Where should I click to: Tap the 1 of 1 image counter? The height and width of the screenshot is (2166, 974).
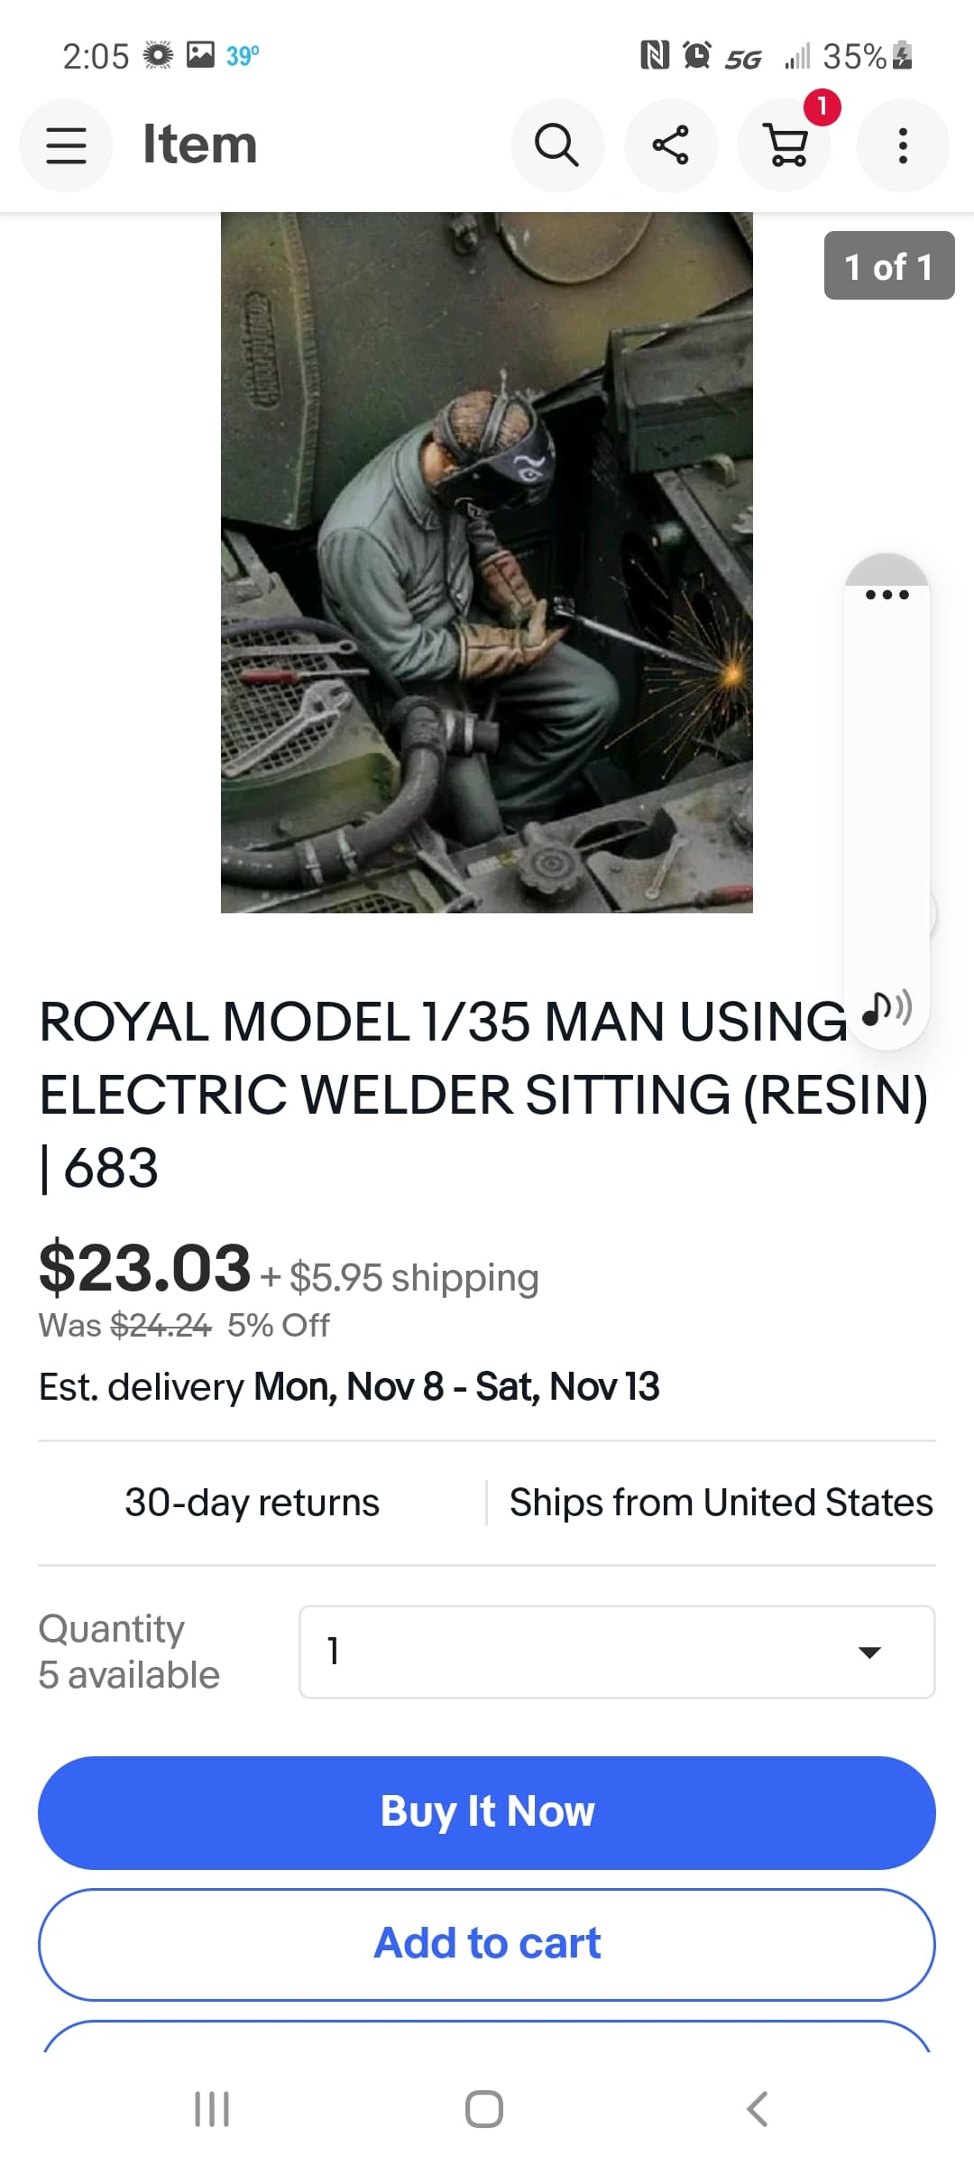[x=888, y=266]
